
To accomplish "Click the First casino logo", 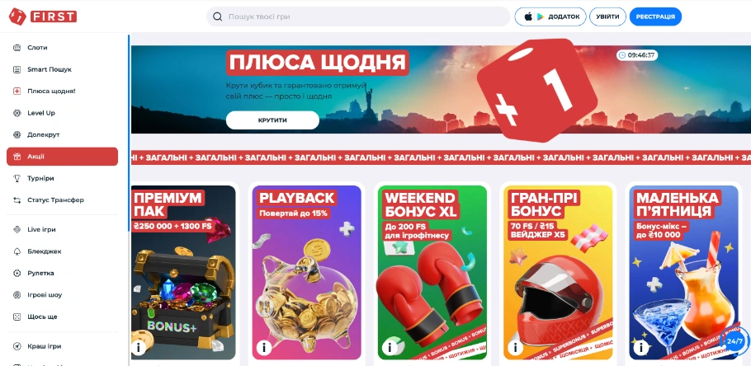I will 43,16.
